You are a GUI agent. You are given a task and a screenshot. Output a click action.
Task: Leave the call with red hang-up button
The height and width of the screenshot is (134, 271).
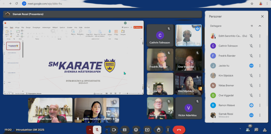[x=179, y=130]
